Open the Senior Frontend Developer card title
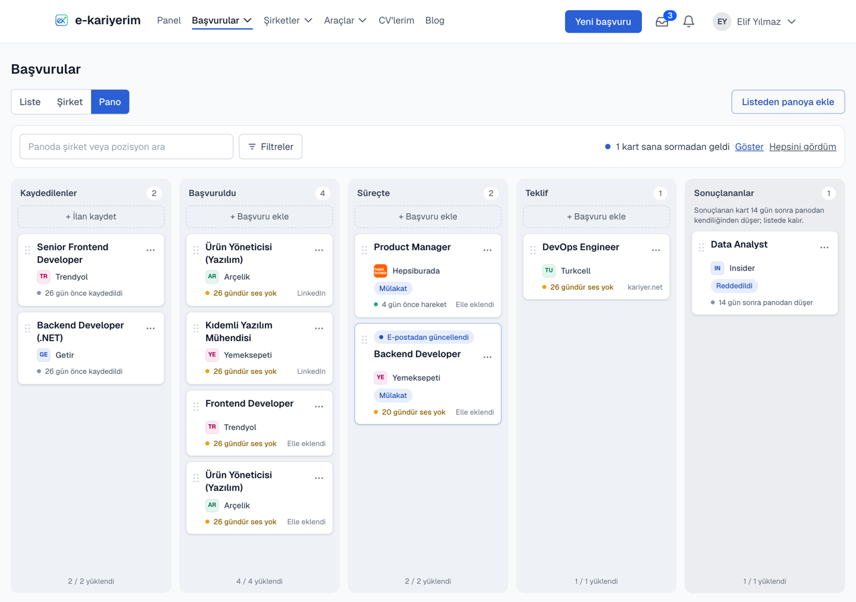This screenshot has height=602, width=856. point(72,254)
